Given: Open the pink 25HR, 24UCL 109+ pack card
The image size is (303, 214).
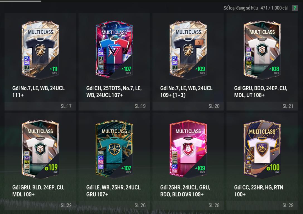Looking at the screenshot, I should pos(188,161).
